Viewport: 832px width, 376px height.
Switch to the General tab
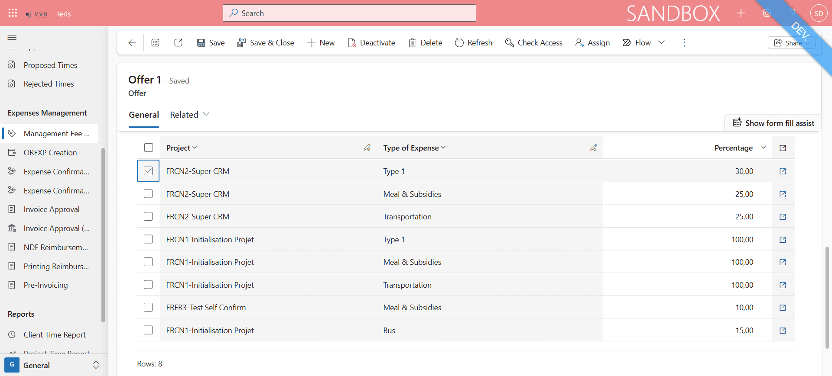(144, 115)
